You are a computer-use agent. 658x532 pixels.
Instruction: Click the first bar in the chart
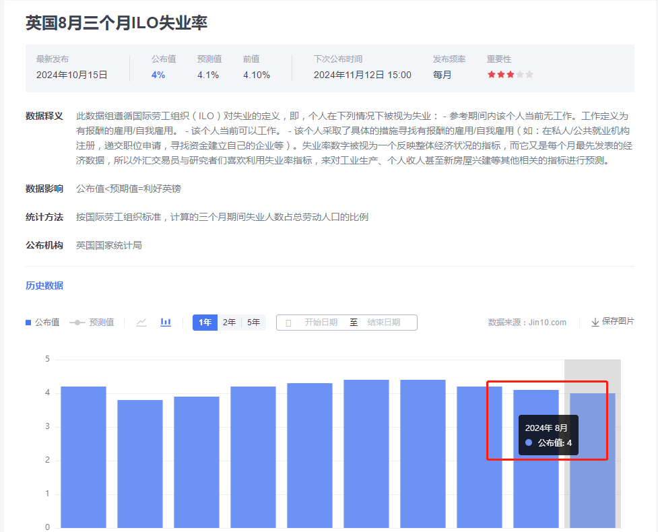click(84, 457)
